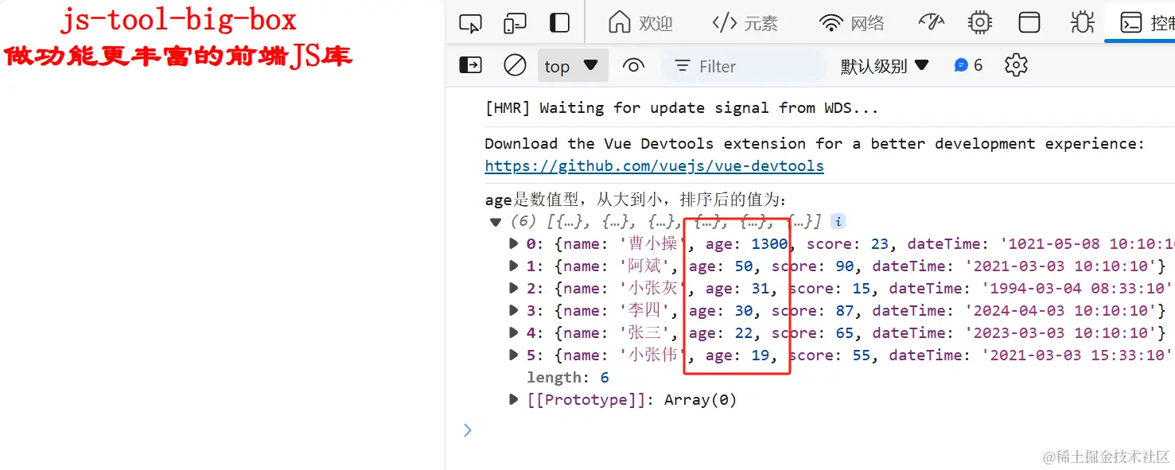
Task: Activate the inspect element picker icon
Action: point(471,23)
